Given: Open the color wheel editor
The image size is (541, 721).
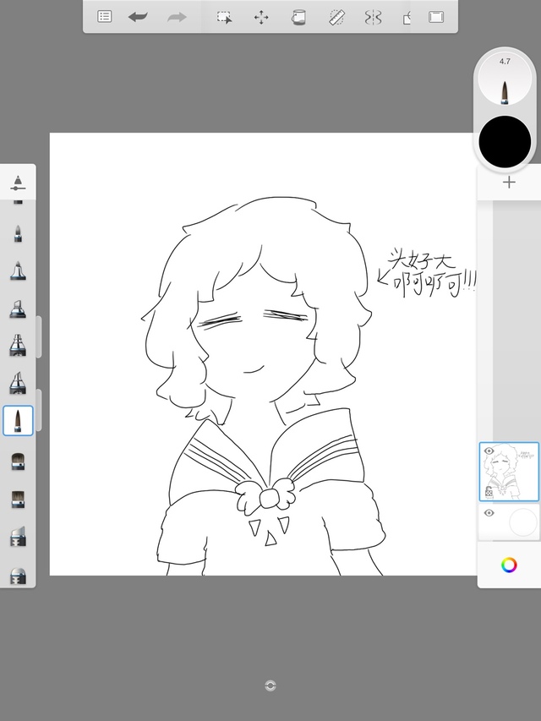Looking at the screenshot, I should 509,565.
